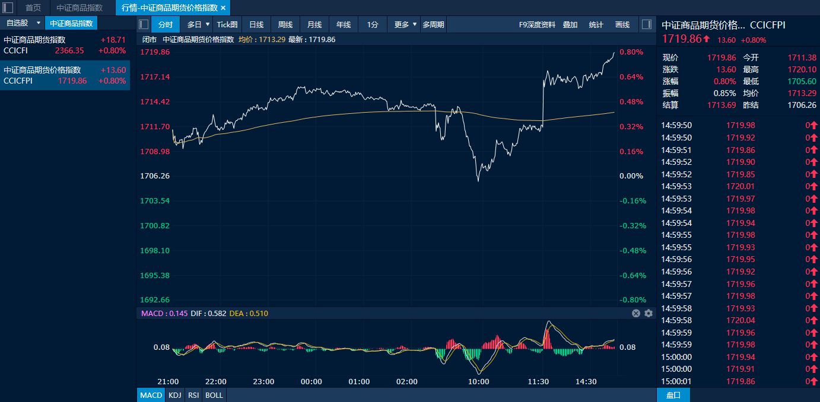Click the 0.80% top percent label

click(x=631, y=52)
